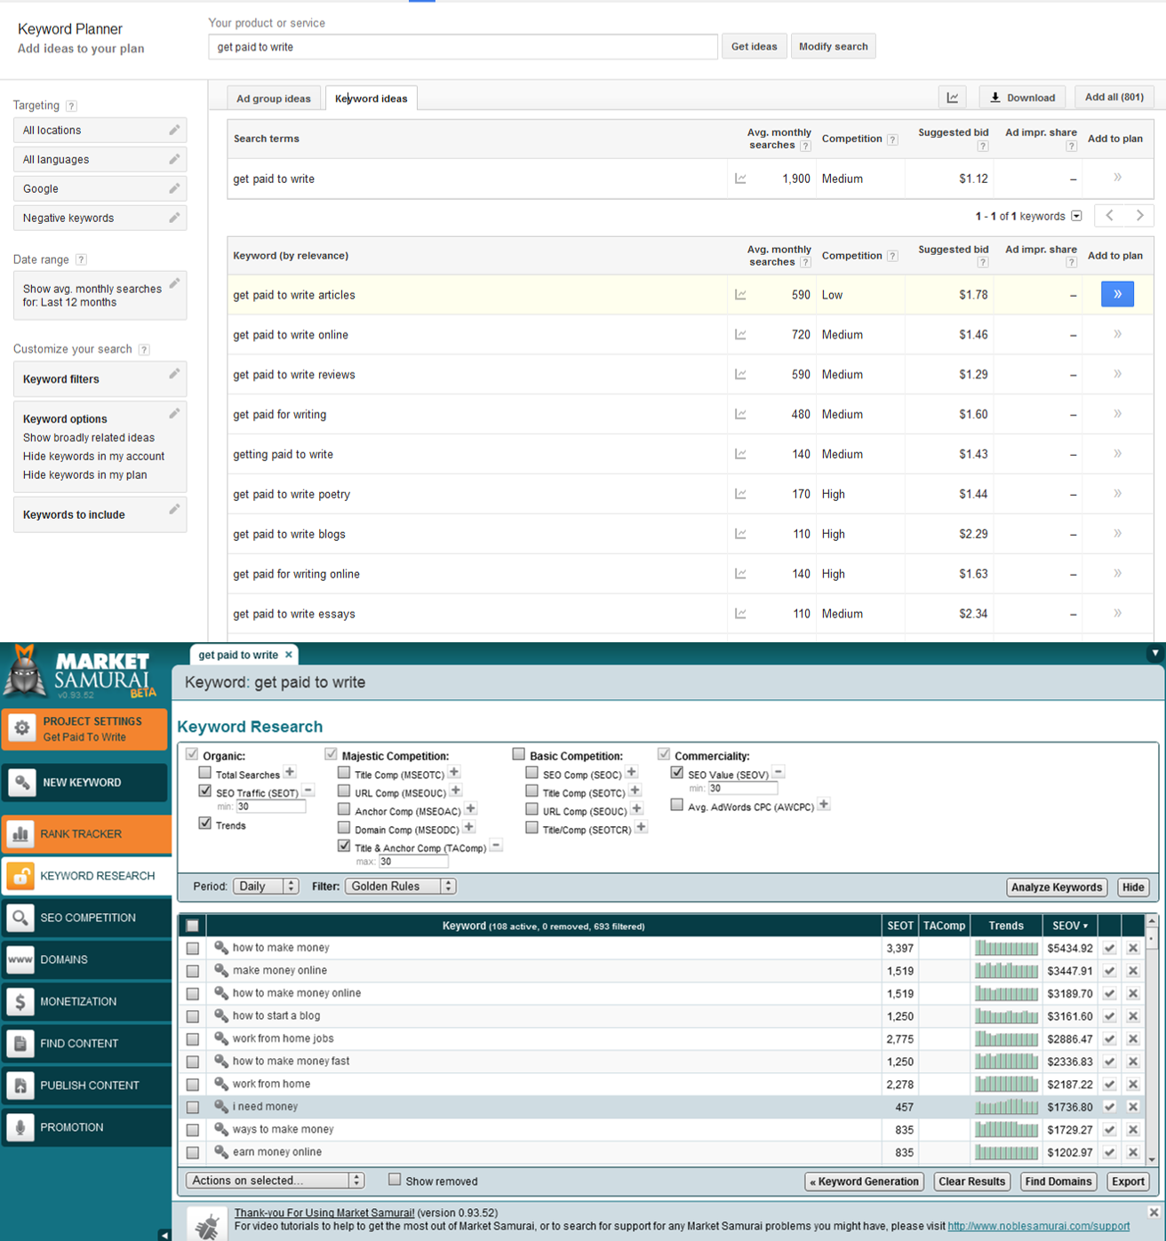Open SEO Competition module
This screenshot has width=1166, height=1241.
pyautogui.click(x=86, y=918)
